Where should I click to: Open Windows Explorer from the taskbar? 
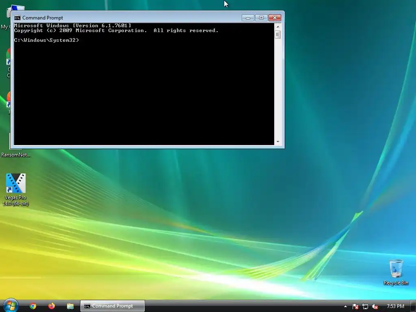pos(70,306)
